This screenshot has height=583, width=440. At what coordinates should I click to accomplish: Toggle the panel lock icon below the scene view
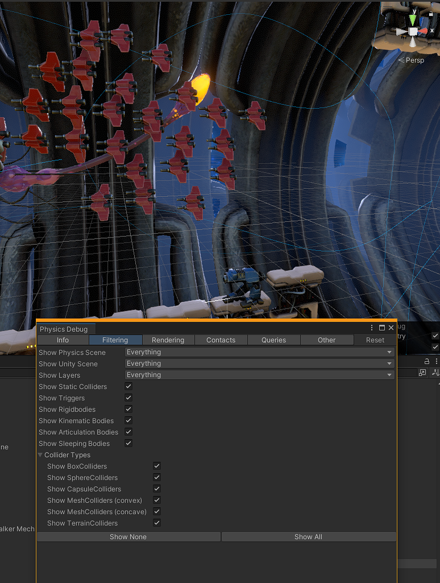coord(426,361)
